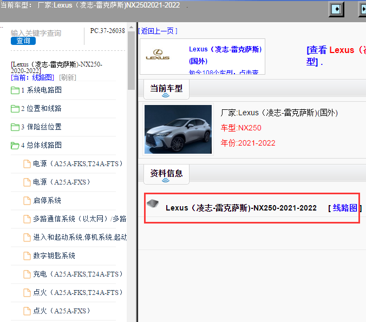Click file icon for 充电（A25A-FKS,T24A-FTS）
366x322 pixels.
click(27, 274)
